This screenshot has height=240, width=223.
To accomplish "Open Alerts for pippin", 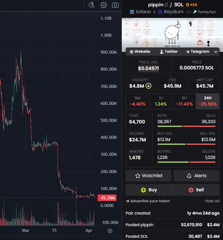I will click(x=197, y=176).
